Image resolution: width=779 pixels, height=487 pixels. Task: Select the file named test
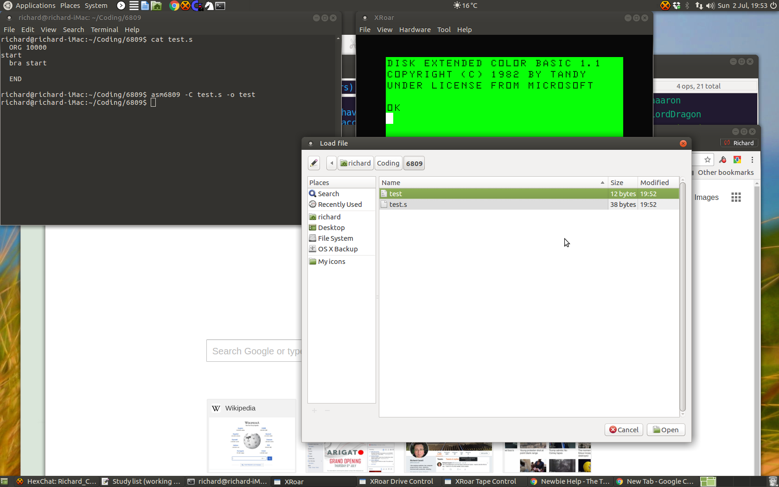(529, 194)
